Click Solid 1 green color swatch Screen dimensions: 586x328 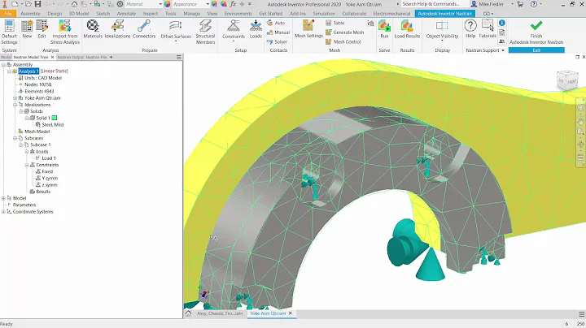(55, 118)
